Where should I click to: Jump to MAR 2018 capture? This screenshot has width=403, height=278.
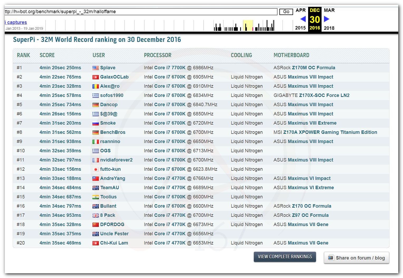pyautogui.click(x=329, y=19)
